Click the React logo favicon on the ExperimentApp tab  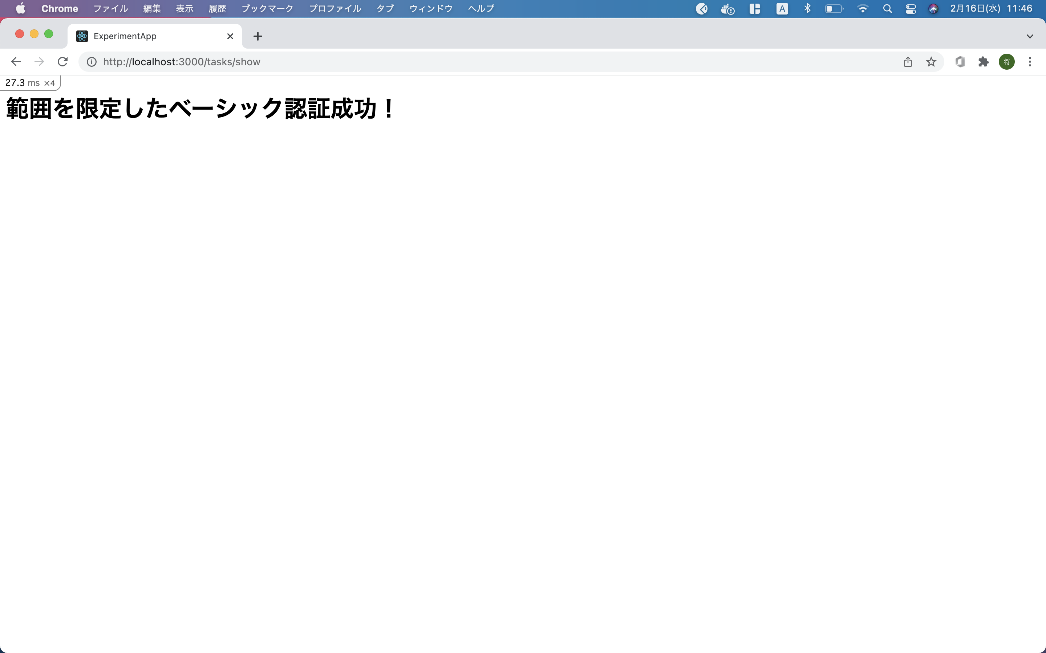coord(81,36)
